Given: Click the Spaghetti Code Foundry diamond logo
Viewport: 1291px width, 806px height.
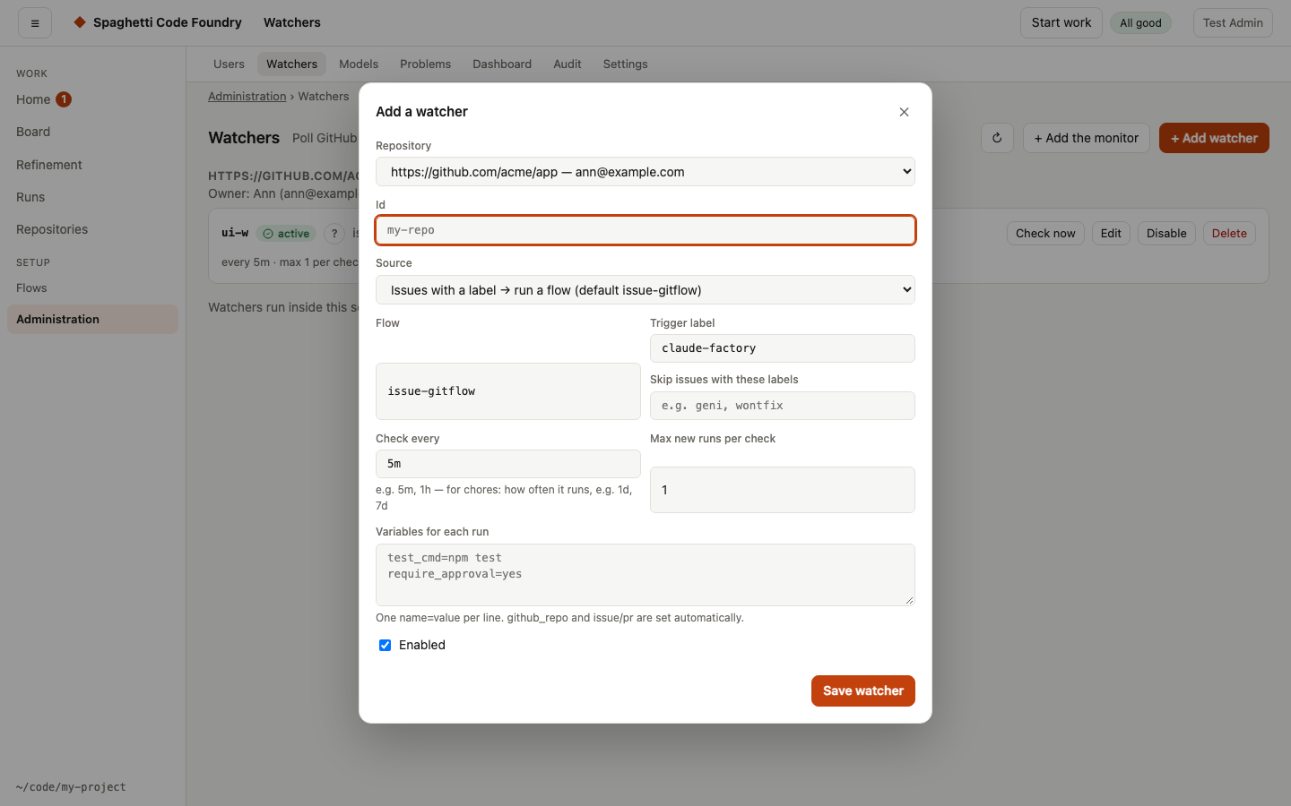Looking at the screenshot, I should pos(80,22).
